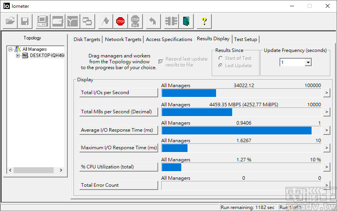Disconnect selected manager icon

pos(171,21)
